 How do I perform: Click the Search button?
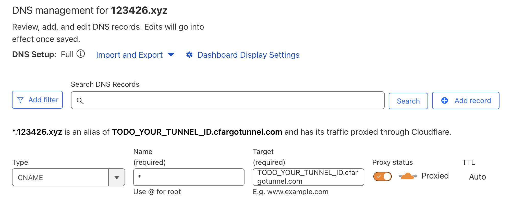tap(408, 101)
